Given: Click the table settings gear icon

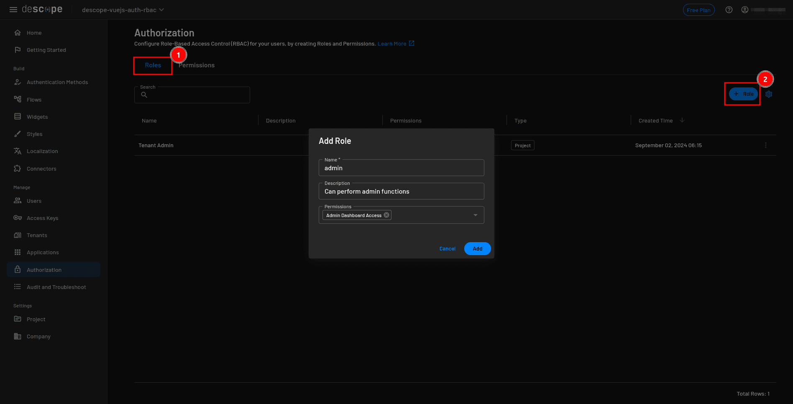Looking at the screenshot, I should 769,94.
